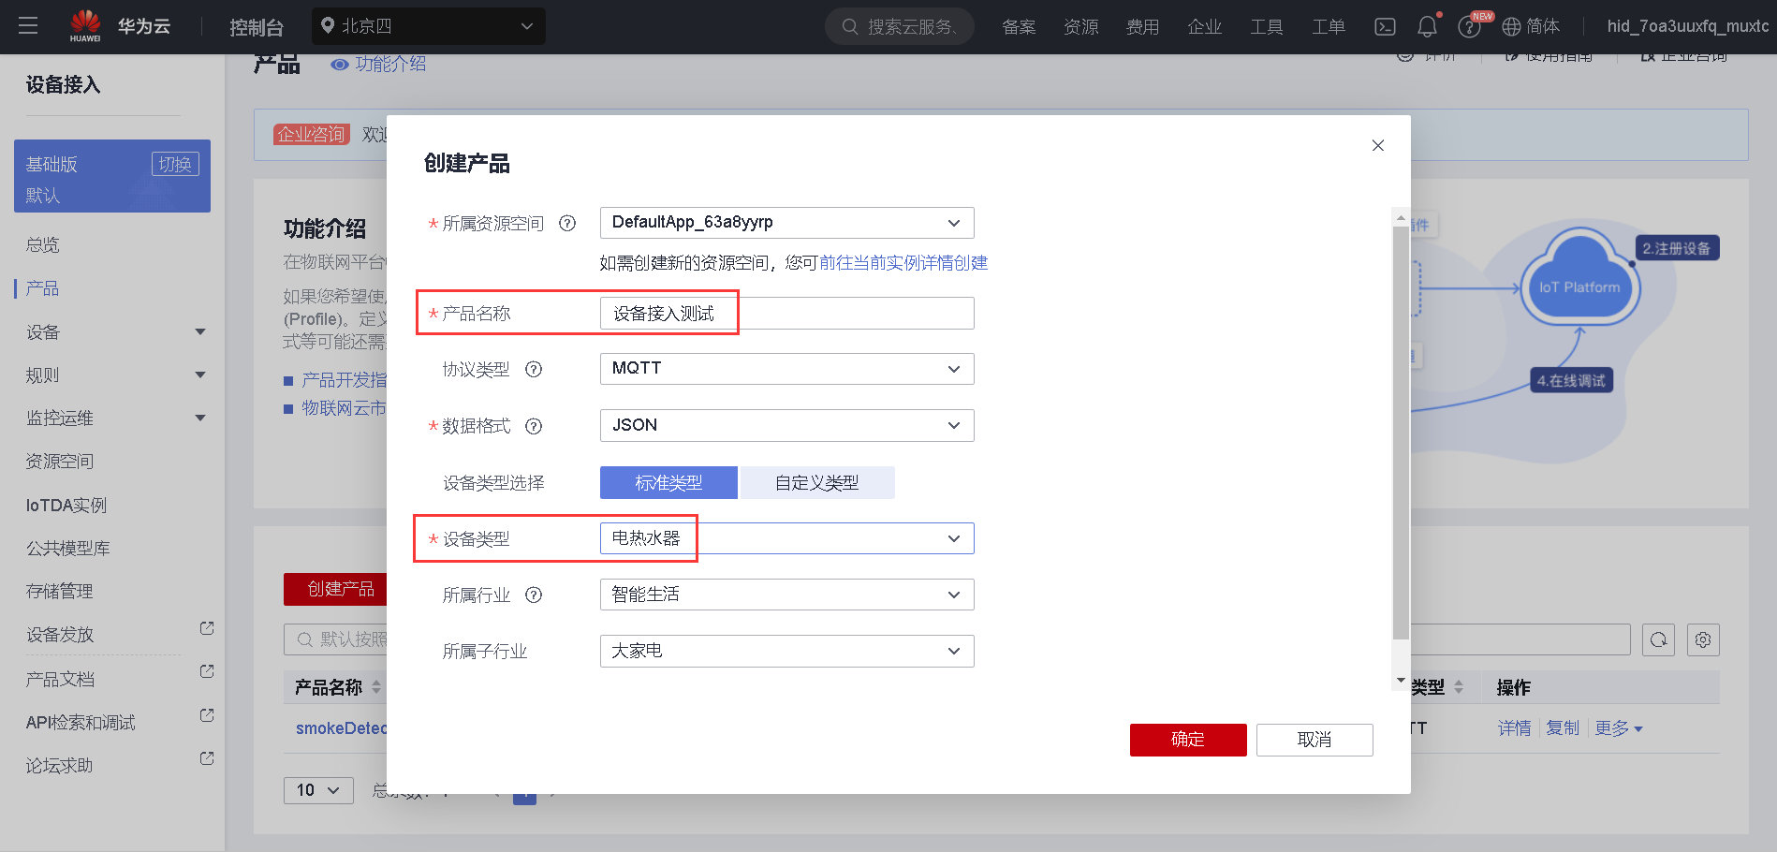Open the 所属资源空间 dropdown
The width and height of the screenshot is (1777, 852).
[786, 223]
